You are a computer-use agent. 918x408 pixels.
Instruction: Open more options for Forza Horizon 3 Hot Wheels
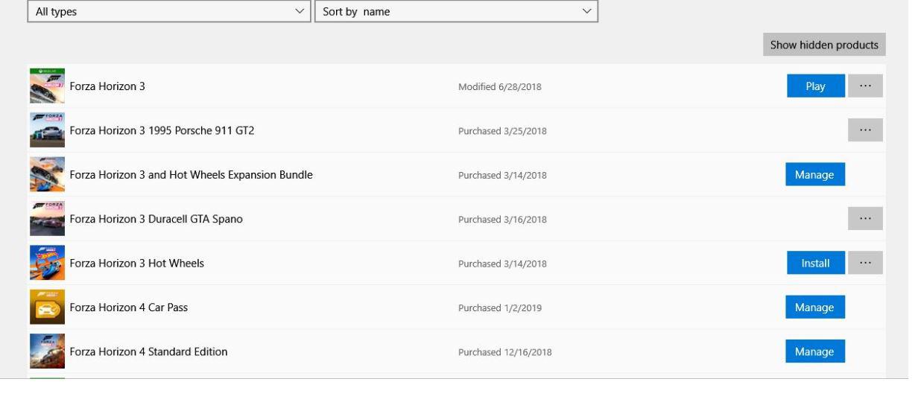tap(865, 263)
